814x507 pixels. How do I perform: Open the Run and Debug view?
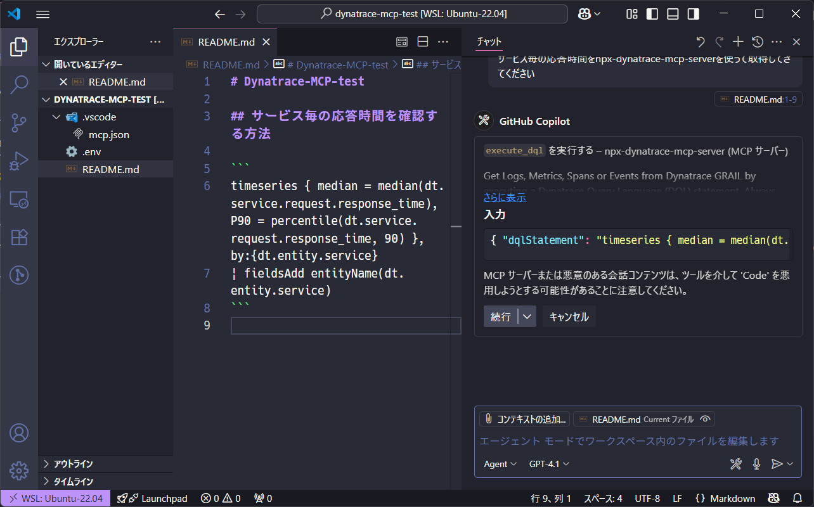point(19,161)
